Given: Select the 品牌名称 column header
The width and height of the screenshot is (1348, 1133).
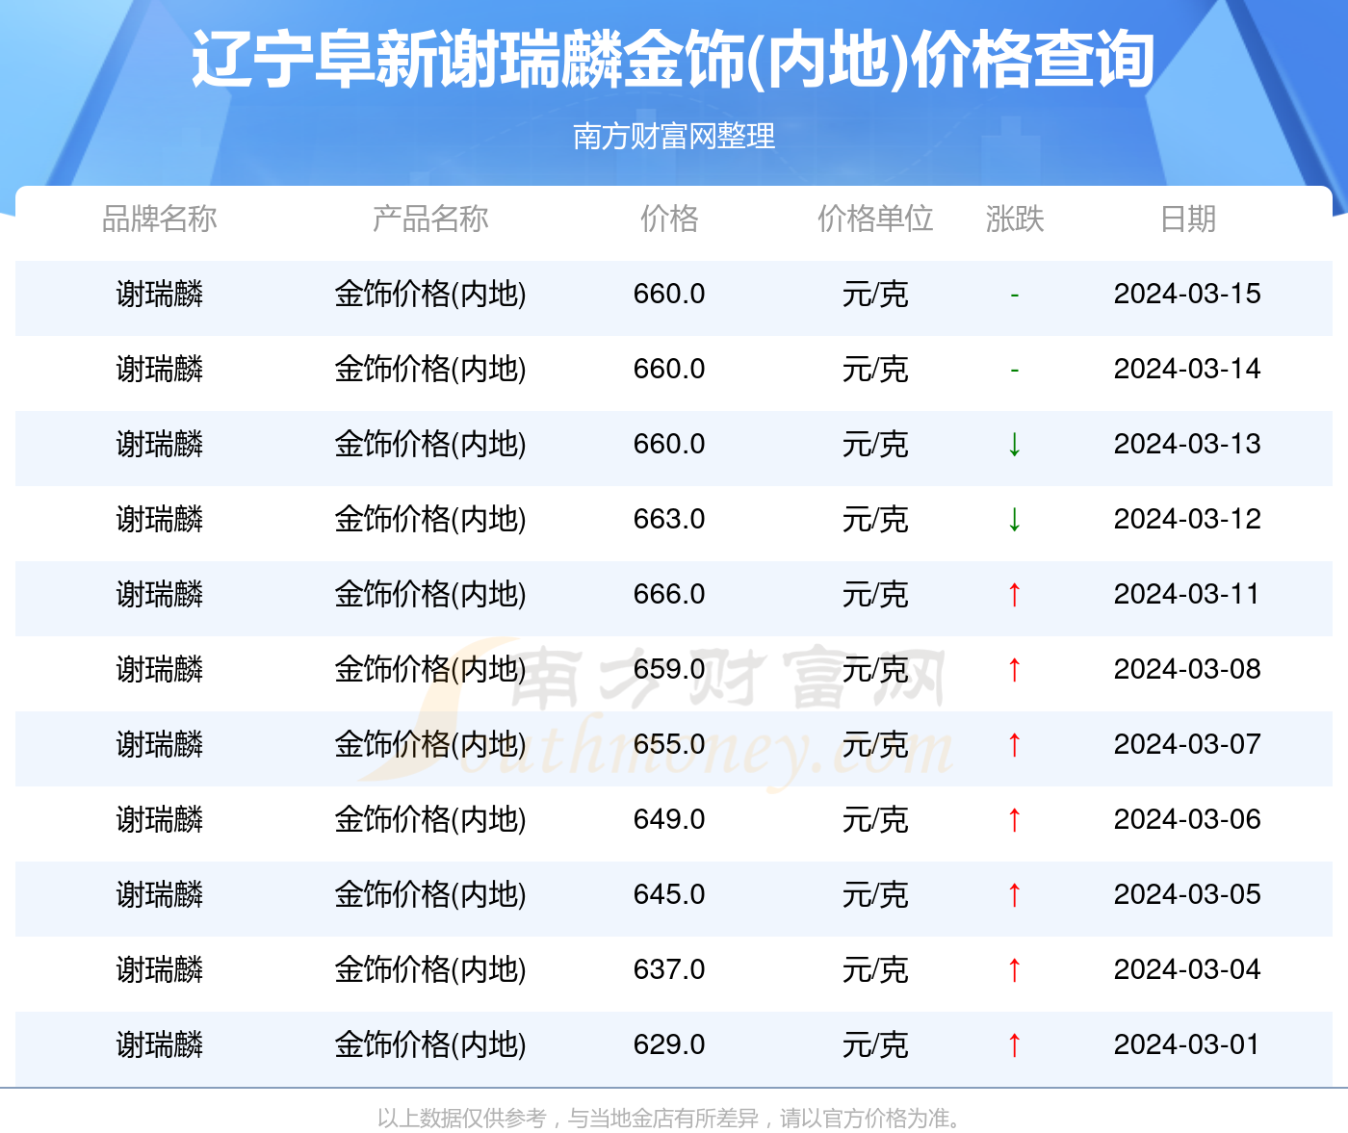Looking at the screenshot, I should click(x=162, y=219).
